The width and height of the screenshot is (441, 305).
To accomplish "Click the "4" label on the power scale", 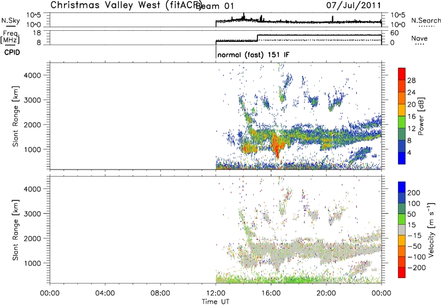I will click(409, 153).
